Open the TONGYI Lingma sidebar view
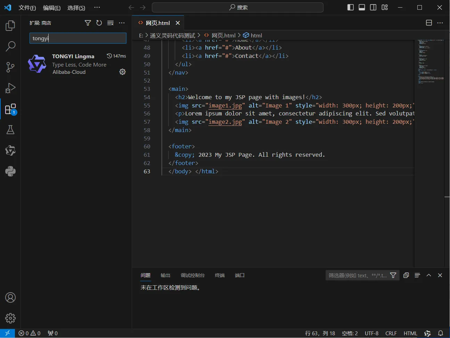Image resolution: width=450 pixels, height=338 pixels. coord(10,150)
